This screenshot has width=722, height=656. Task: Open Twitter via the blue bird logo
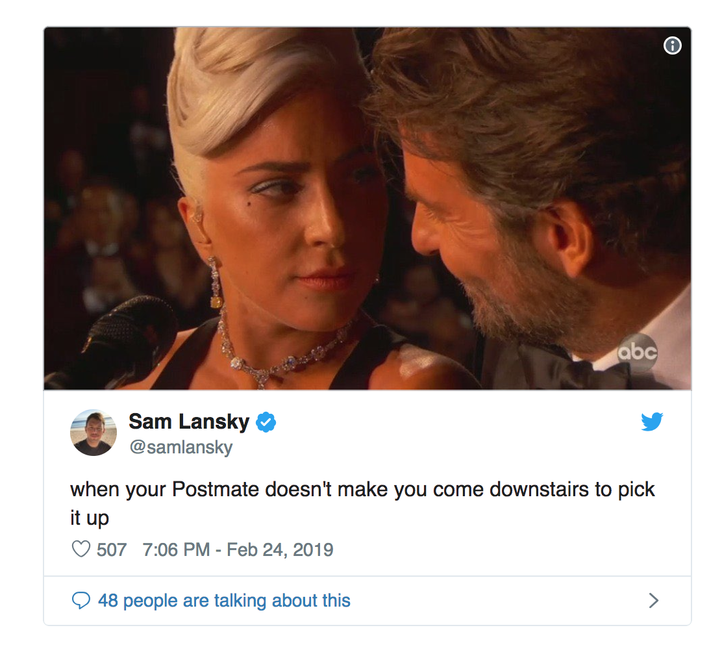pyautogui.click(x=652, y=422)
